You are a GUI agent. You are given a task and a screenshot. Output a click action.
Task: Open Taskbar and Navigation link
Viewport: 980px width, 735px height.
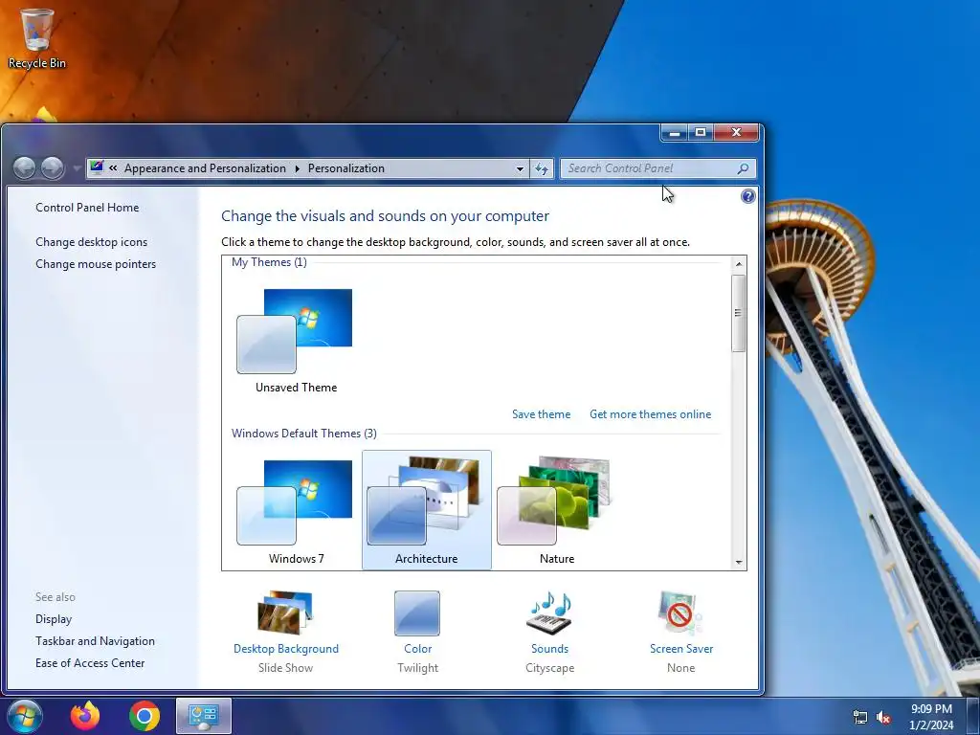95,640
